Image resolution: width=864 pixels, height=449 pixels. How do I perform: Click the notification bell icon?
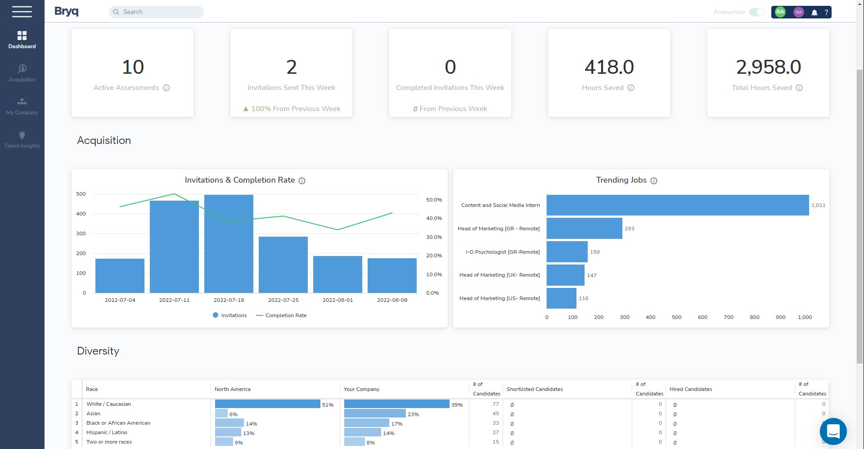[814, 13]
